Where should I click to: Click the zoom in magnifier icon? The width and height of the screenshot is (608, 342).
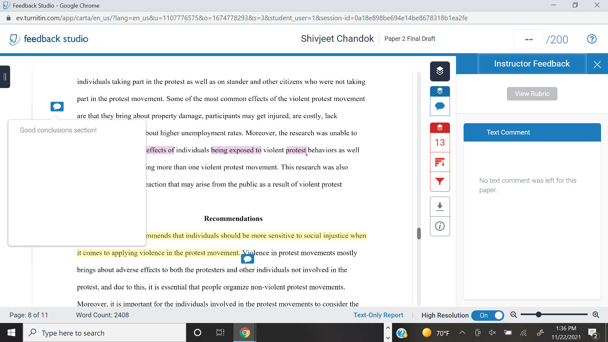click(x=596, y=315)
